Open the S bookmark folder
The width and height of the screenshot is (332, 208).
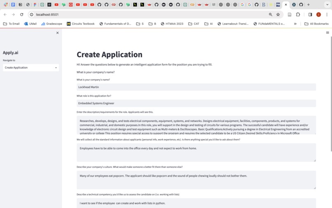click(x=140, y=24)
